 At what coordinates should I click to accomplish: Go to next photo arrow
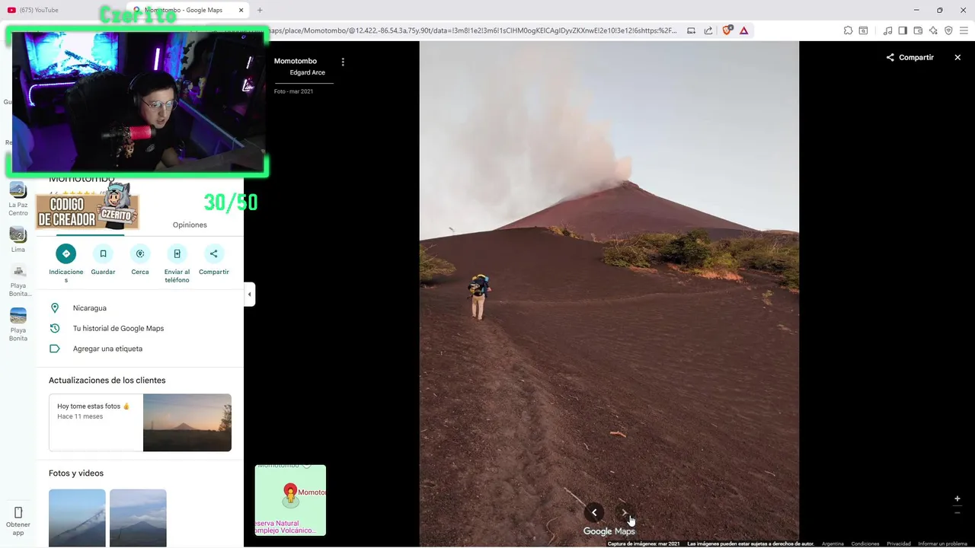pos(625,512)
